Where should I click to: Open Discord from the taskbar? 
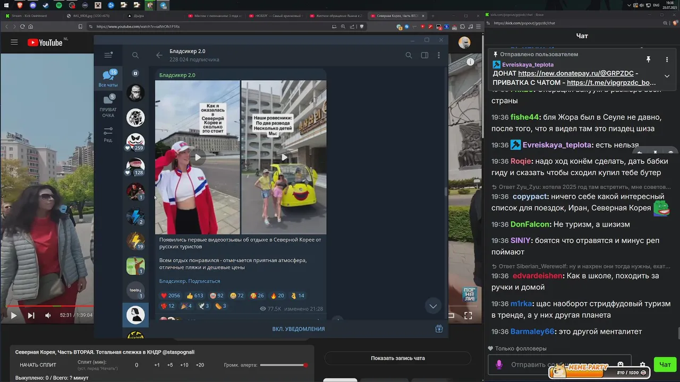click(x=33, y=5)
